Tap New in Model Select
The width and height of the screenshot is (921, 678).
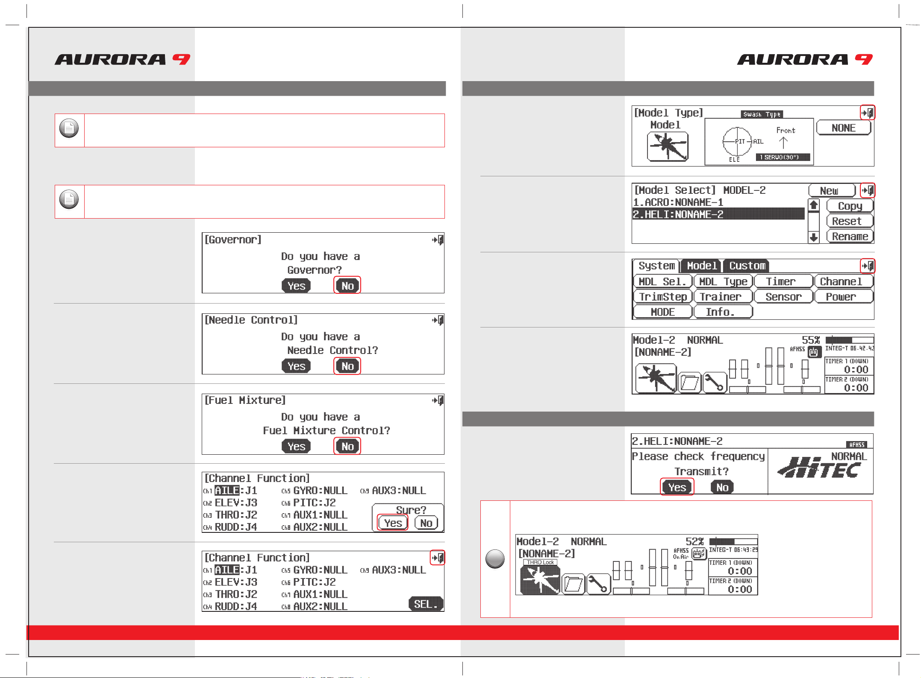(832, 190)
